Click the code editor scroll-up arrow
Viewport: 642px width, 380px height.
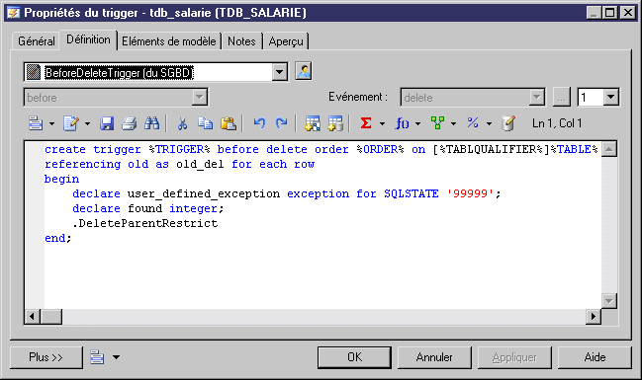point(609,149)
